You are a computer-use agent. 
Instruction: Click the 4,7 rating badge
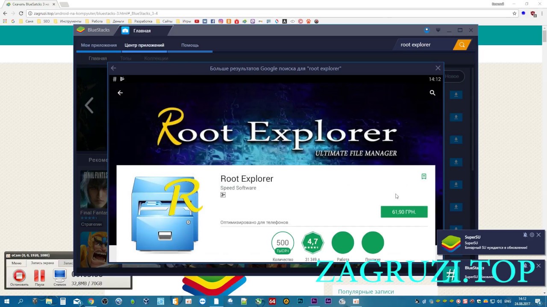coord(313,243)
